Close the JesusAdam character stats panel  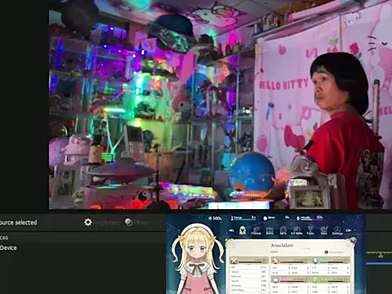click(x=353, y=240)
